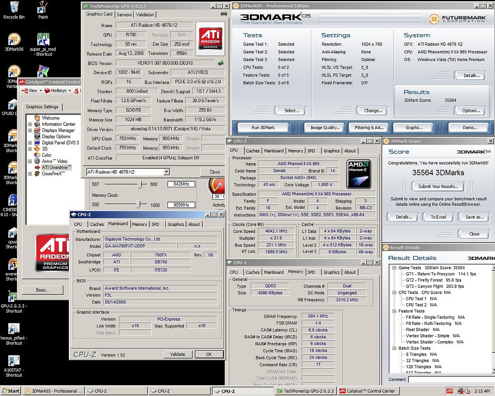Export score with To Excel button
The image size is (495, 396).
click(438, 217)
